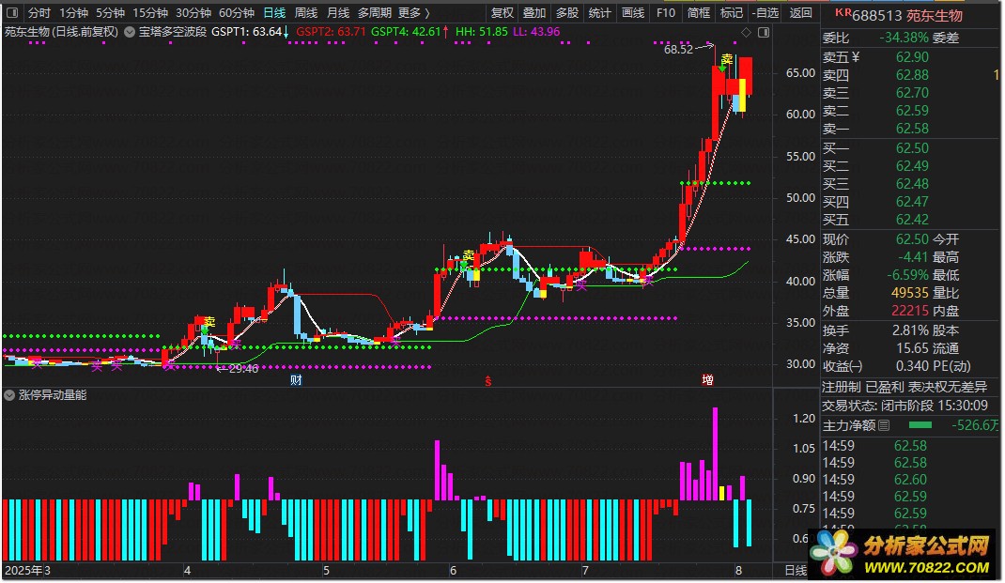Click the diamond marker icon above chart

tap(746, 32)
